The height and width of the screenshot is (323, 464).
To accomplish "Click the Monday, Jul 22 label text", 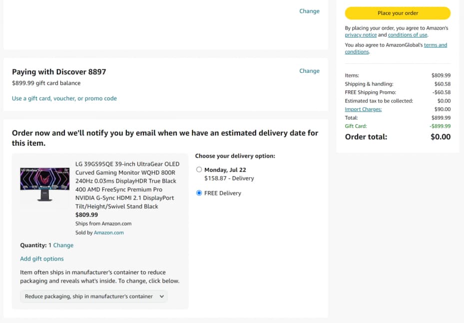I will pos(225,170).
